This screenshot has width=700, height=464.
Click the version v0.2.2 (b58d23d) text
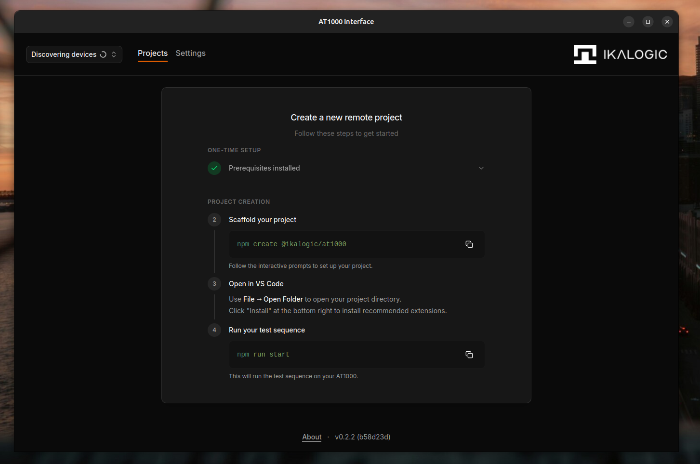point(363,437)
